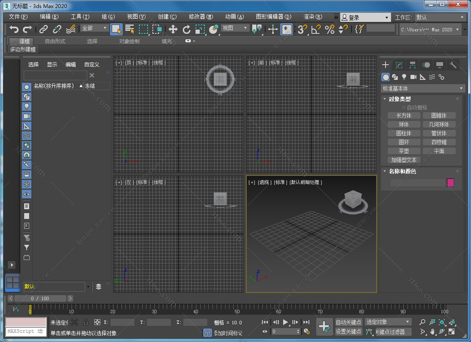Screen dimensions: 471x342
Task: Switch to the Modify command panel tab
Action: (399, 65)
